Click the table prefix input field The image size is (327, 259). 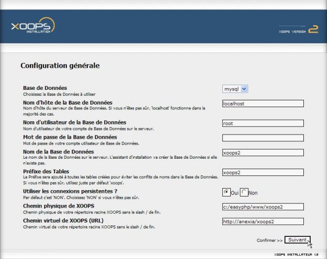[263, 172]
